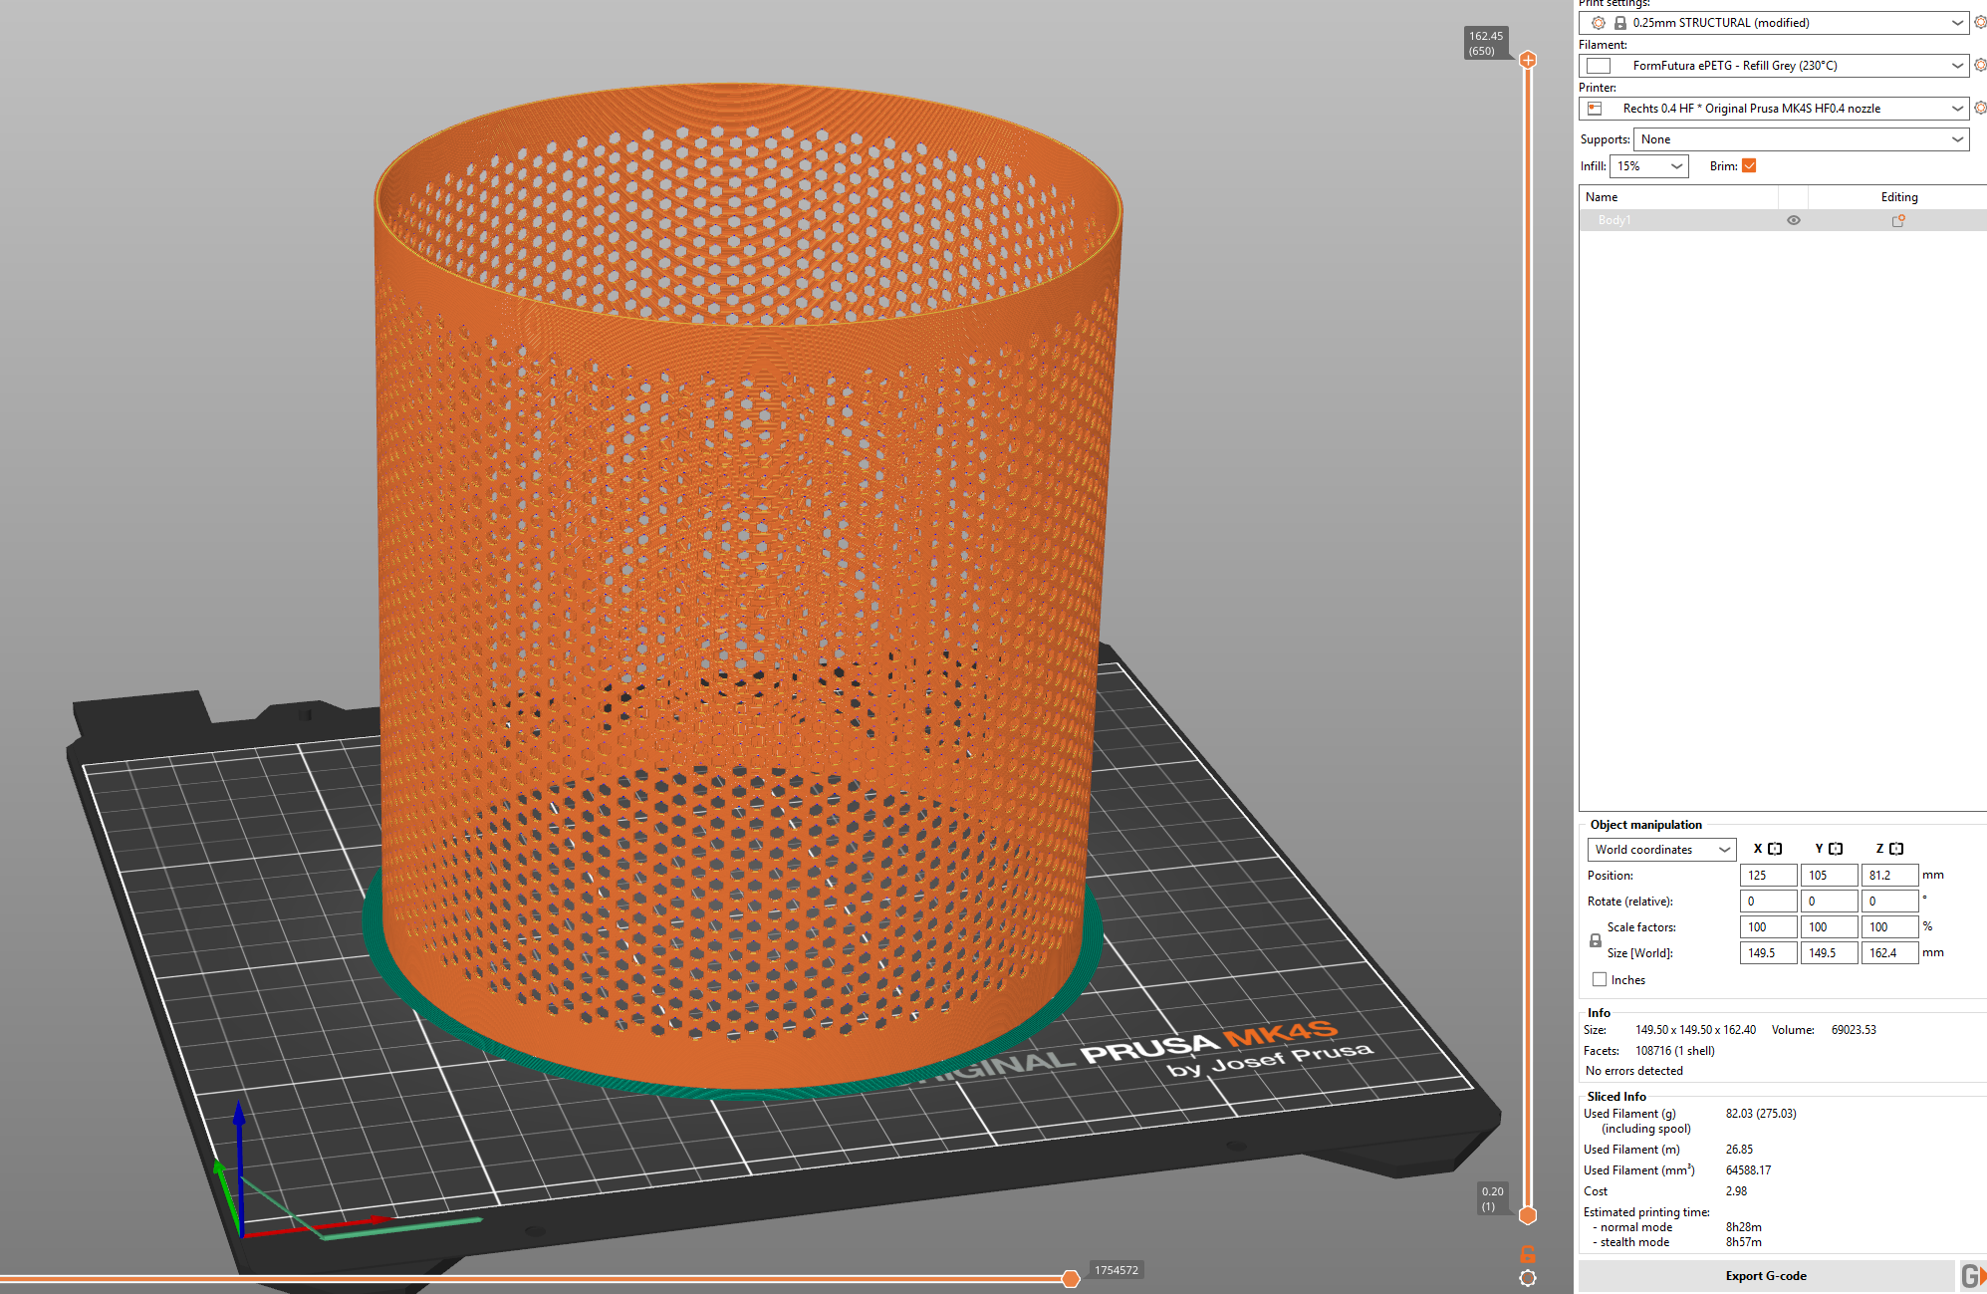Toggle layer slider lock icon
This screenshot has height=1294, width=1987.
point(1528,1254)
